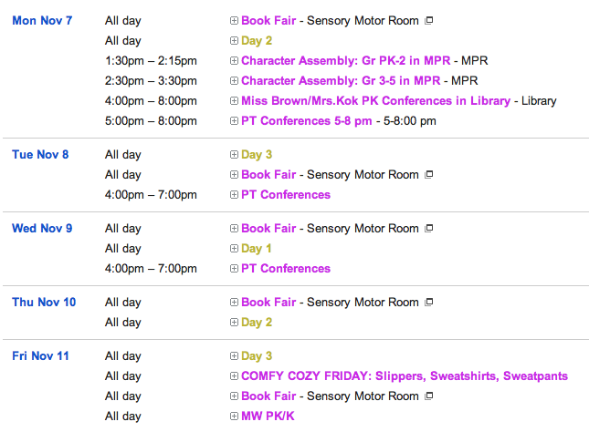The height and width of the screenshot is (432, 589).
Task: Expand the MW PK/K event details
Action: click(234, 416)
